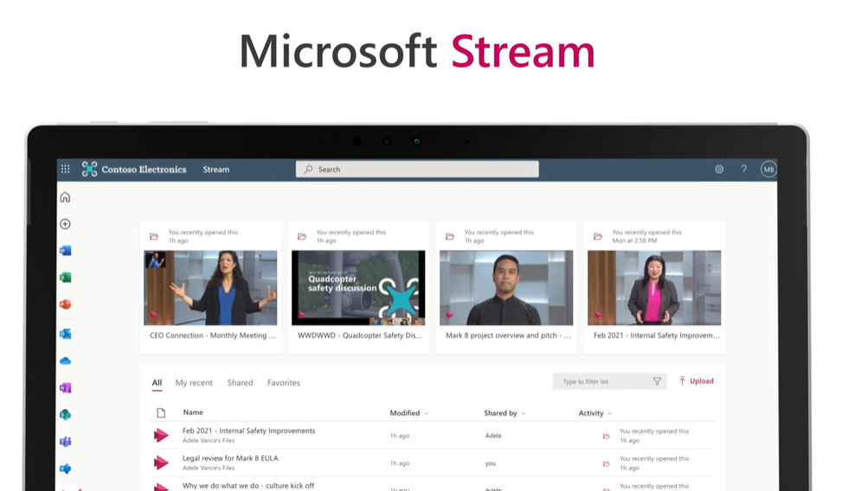Launch Excel from the sidebar
Screen dimensions: 842x491
click(66, 277)
